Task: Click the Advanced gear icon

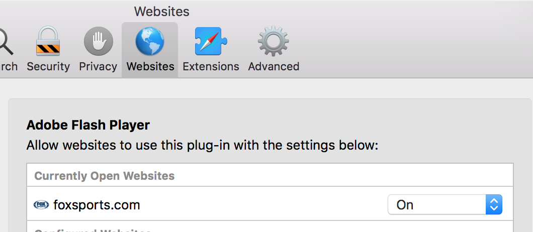Action: [x=274, y=42]
